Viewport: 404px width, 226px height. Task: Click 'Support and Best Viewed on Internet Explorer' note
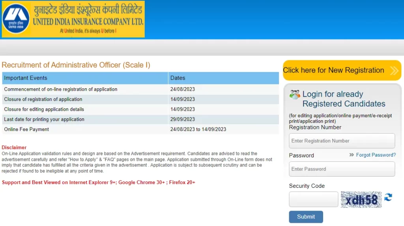pos(98,183)
